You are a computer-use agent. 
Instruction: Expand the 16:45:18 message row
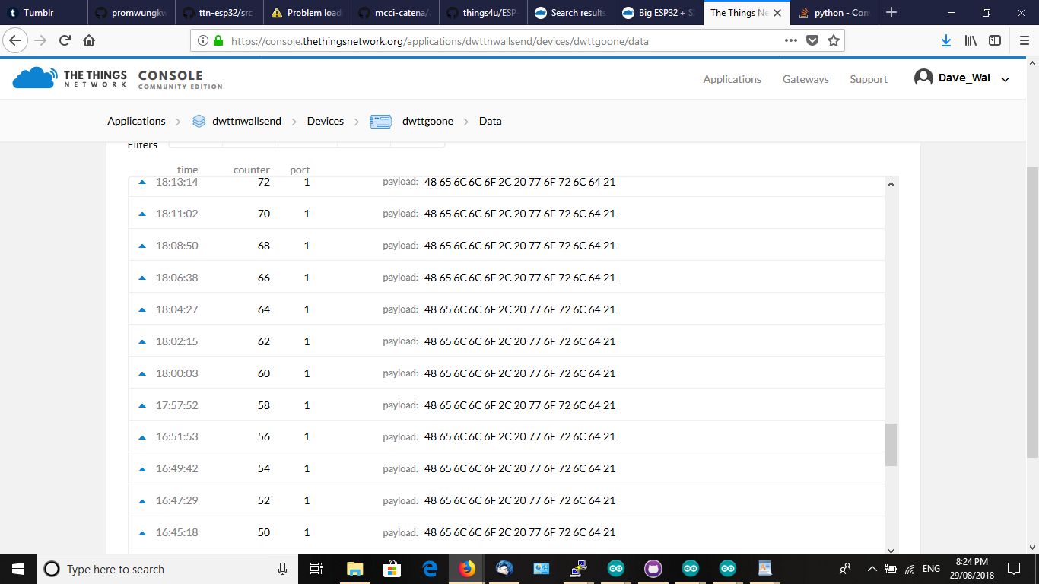(141, 533)
